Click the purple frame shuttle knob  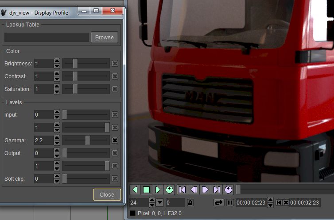(228, 190)
